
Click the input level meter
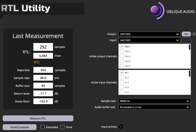click(x=186, y=40)
